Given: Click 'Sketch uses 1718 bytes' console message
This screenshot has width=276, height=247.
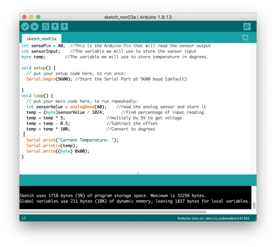Looking at the screenshot, I should point(113,195).
